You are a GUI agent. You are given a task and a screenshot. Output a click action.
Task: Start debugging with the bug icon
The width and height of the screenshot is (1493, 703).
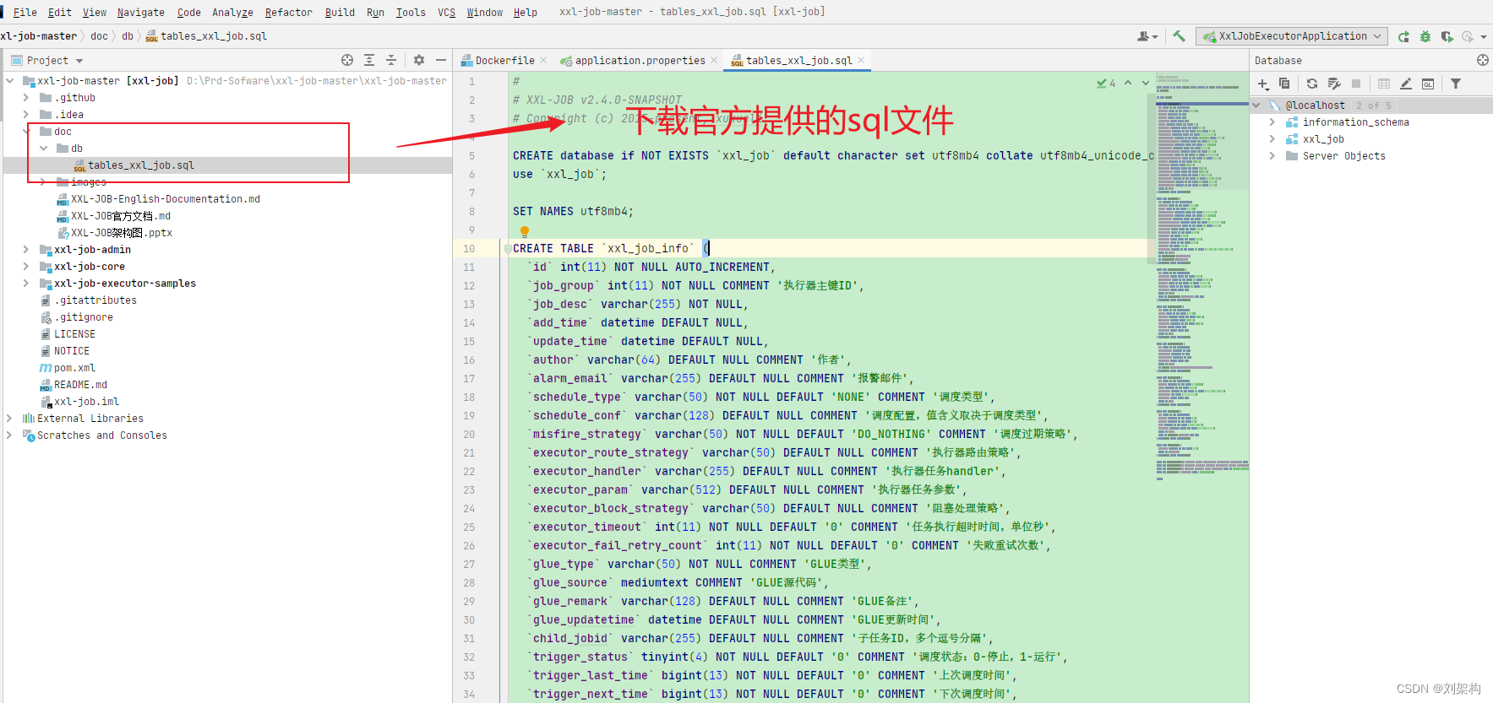tap(1425, 36)
